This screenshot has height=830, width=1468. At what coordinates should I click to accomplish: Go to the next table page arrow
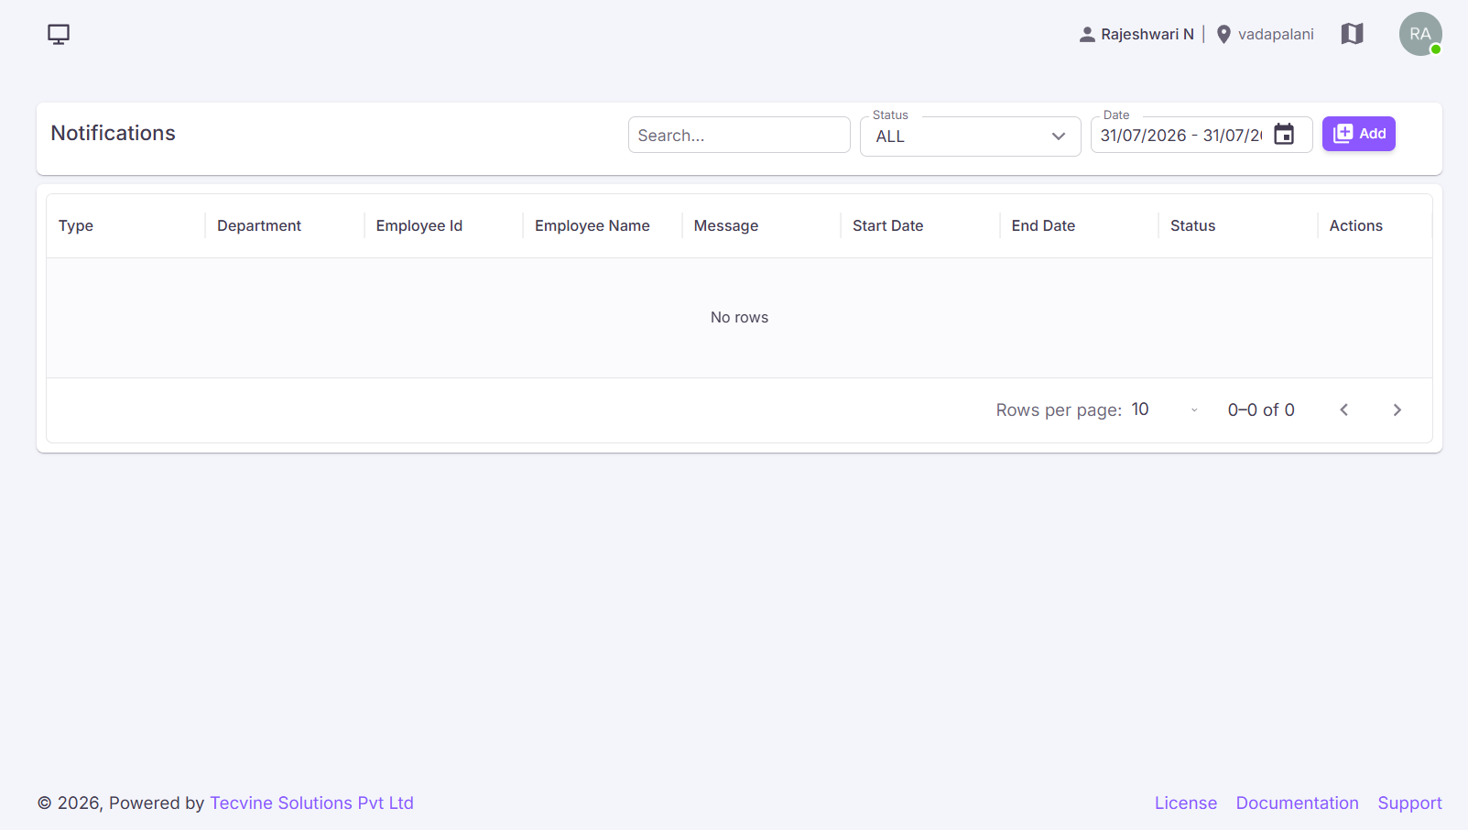click(x=1397, y=410)
